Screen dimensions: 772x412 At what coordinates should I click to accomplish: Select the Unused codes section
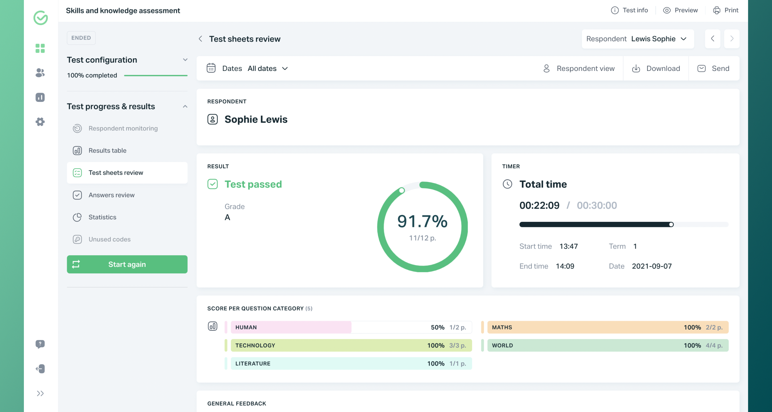[x=109, y=239]
